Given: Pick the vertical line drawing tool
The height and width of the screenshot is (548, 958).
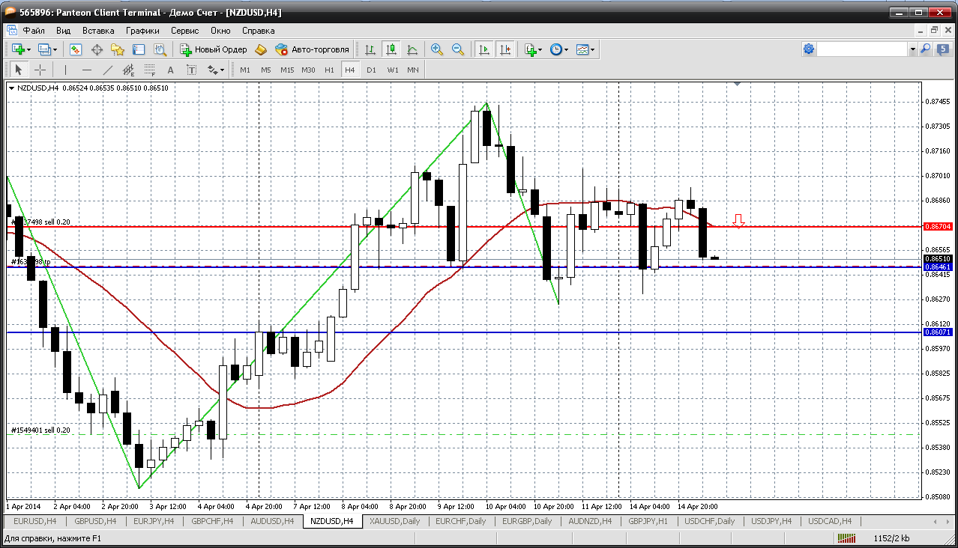Looking at the screenshot, I should [x=66, y=70].
